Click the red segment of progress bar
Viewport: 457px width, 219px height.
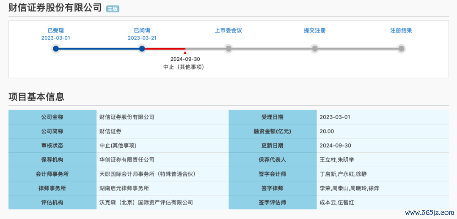point(164,49)
